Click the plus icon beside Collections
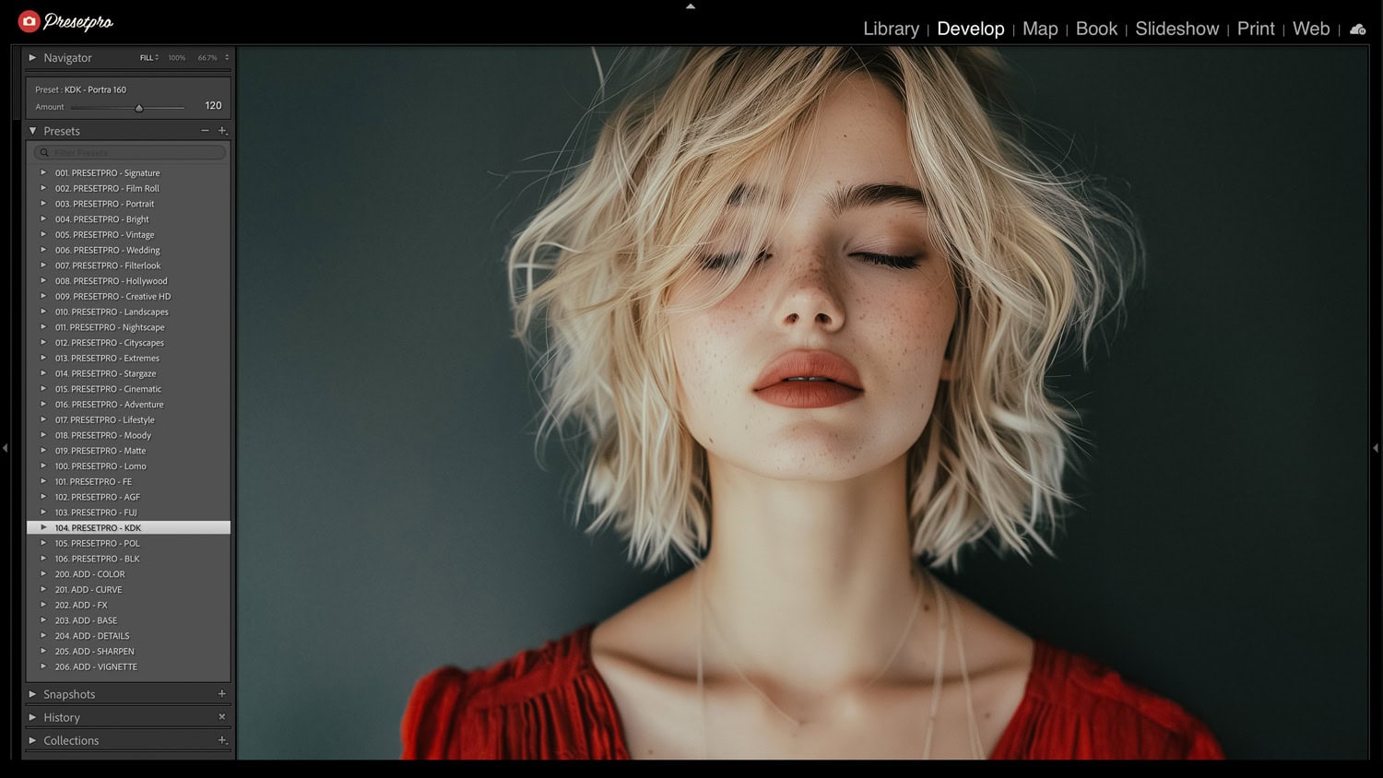This screenshot has width=1383, height=778. coord(222,740)
